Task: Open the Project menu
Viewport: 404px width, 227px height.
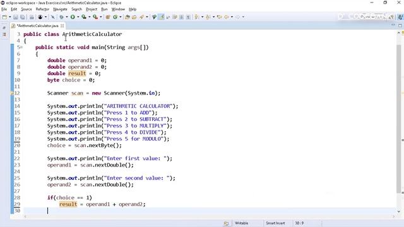Action: pos(92,9)
